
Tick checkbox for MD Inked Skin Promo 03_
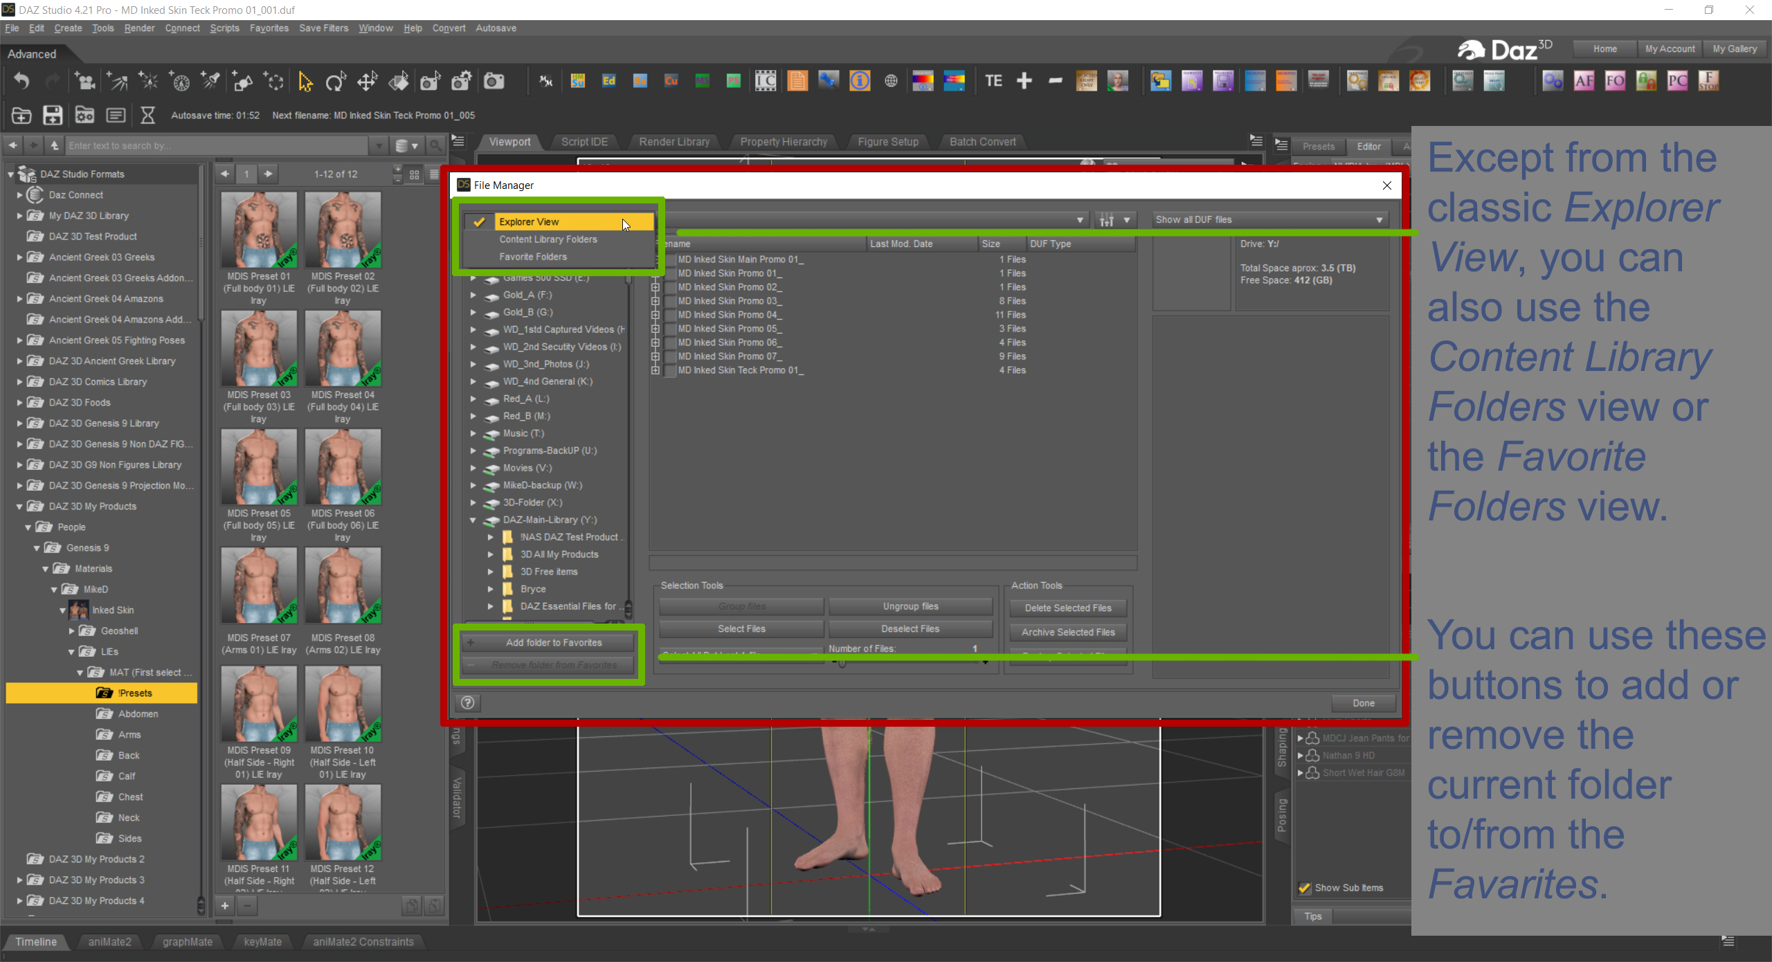(670, 301)
